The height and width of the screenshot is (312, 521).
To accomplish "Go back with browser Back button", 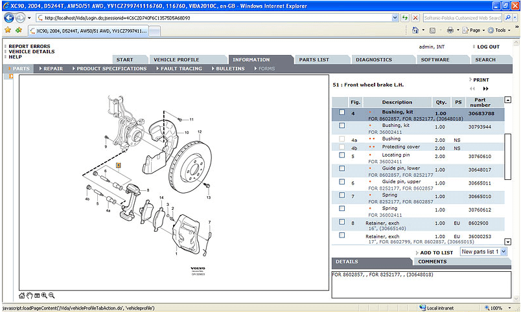I will click(x=9, y=18).
